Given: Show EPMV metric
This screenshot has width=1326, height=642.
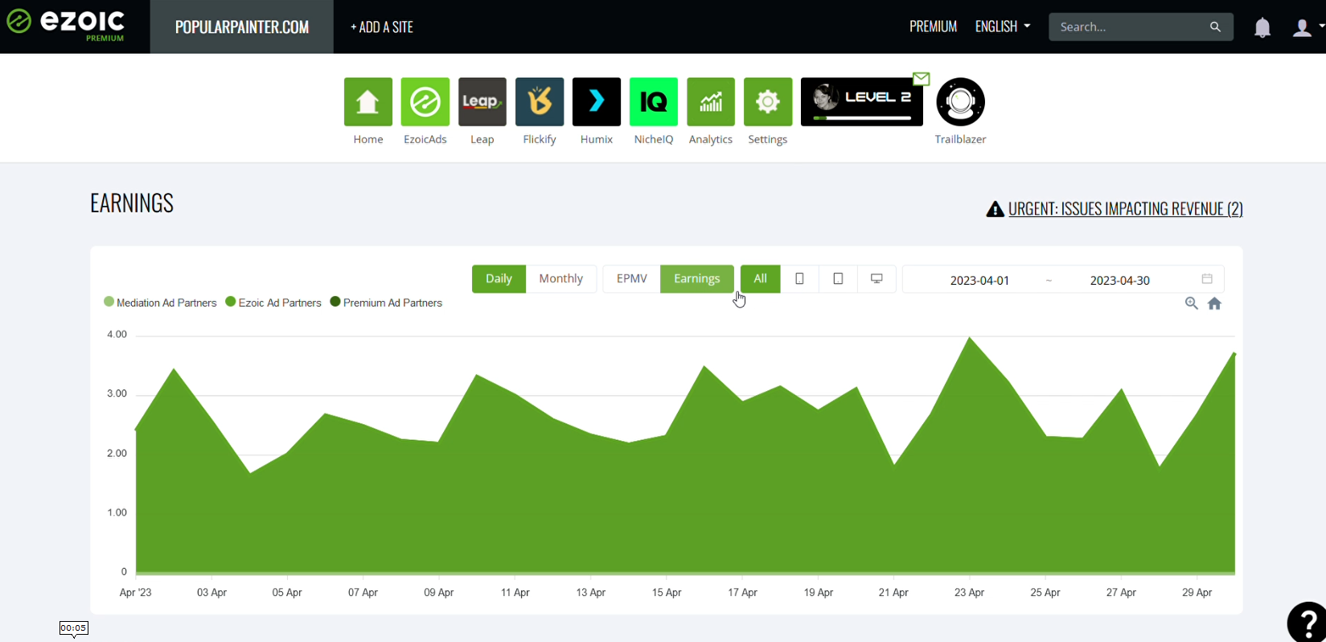Looking at the screenshot, I should tap(631, 278).
